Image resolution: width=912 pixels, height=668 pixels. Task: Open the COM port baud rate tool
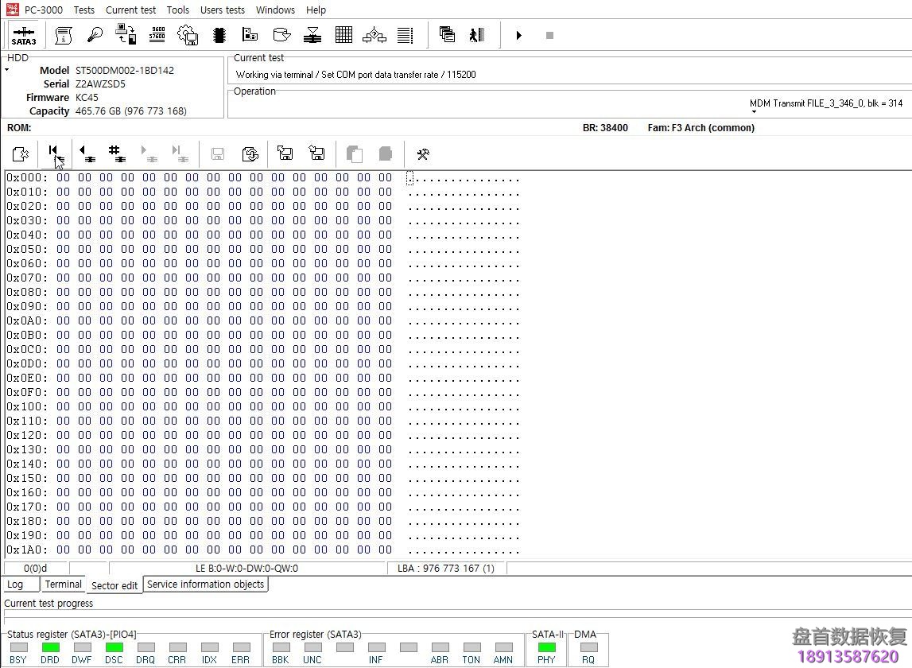pyautogui.click(x=157, y=34)
